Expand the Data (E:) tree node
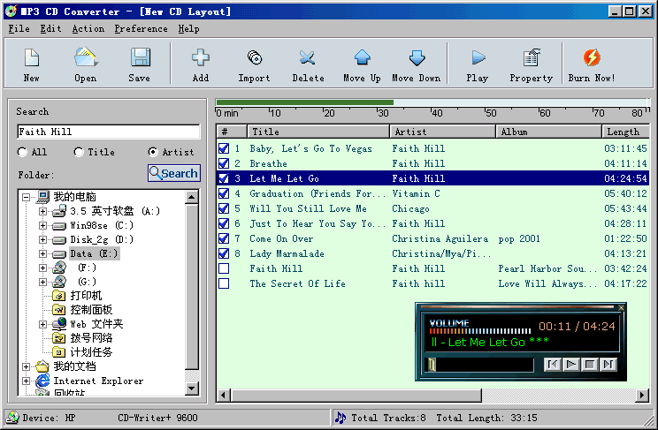Screen dimensions: 658x430 (42, 254)
